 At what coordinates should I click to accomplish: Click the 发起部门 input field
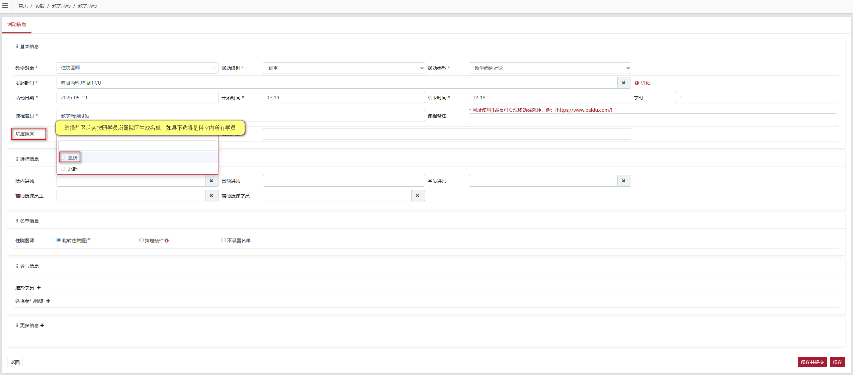[337, 83]
